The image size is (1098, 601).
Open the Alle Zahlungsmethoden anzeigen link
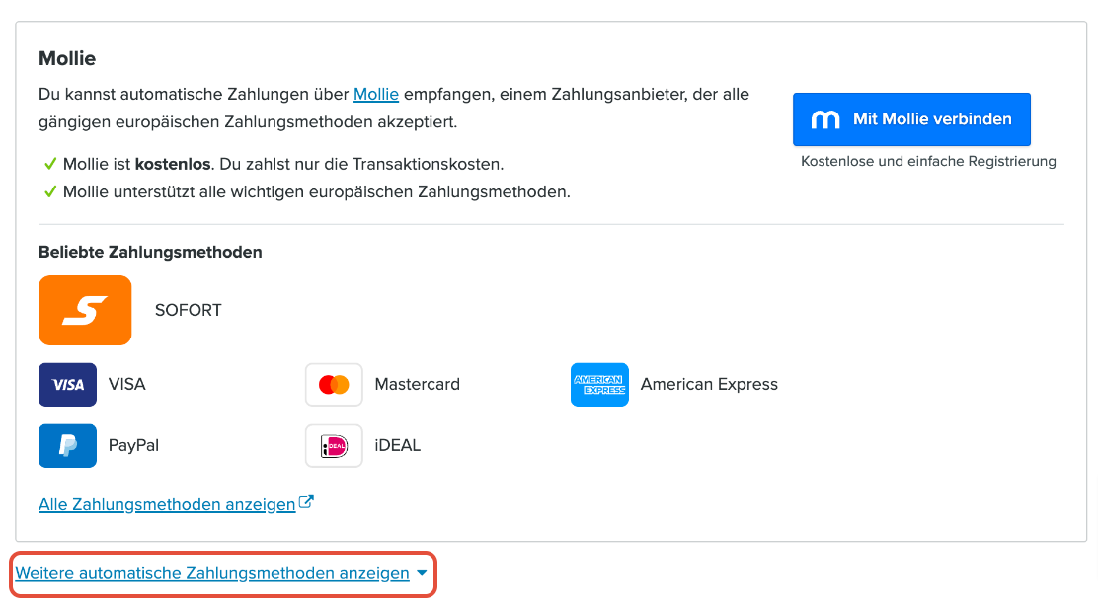tap(167, 504)
